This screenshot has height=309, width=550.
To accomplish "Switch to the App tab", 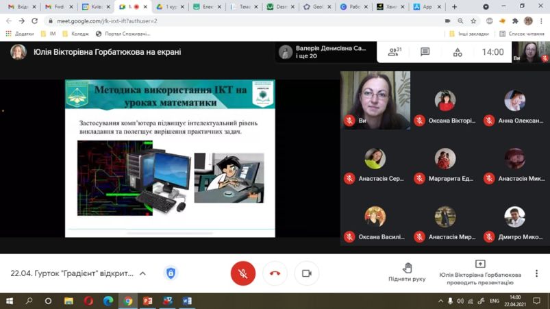I will (427, 7).
